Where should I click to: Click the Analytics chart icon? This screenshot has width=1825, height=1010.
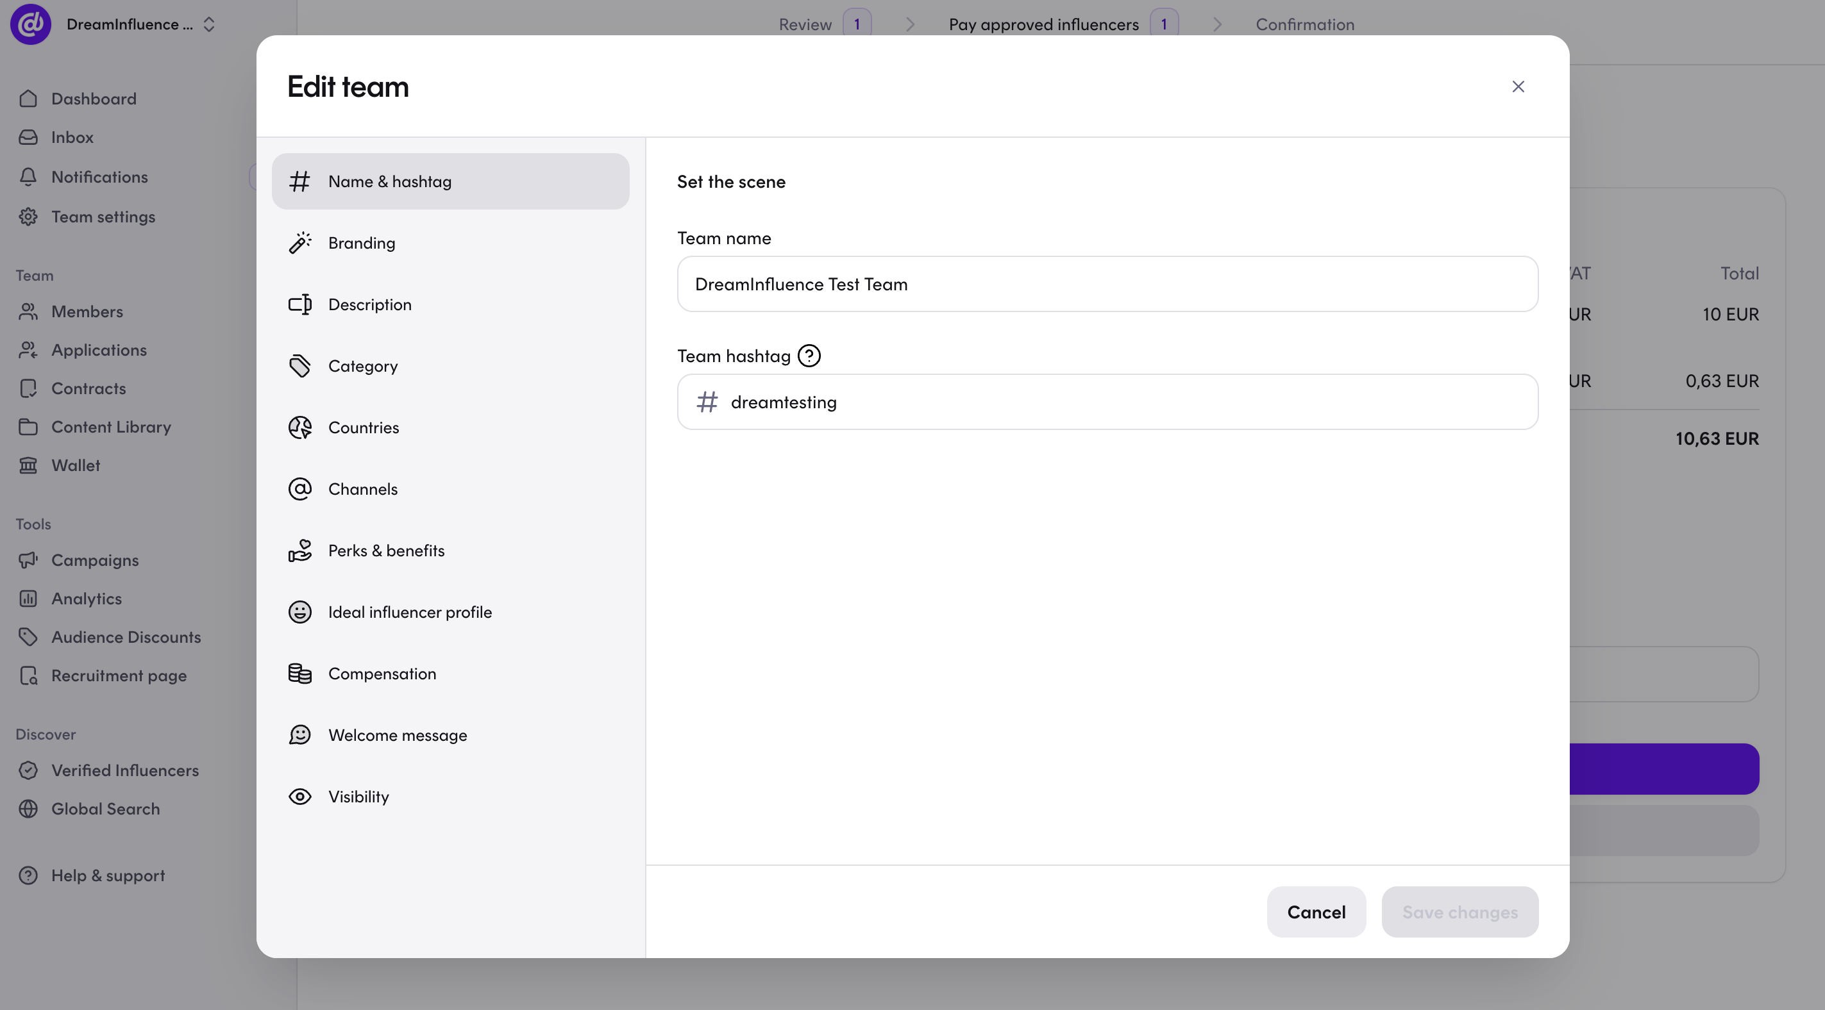[28, 598]
